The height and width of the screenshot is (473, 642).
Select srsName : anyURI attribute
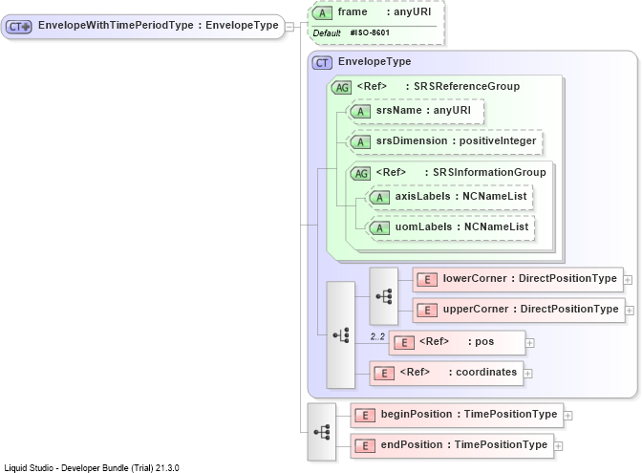coord(416,111)
